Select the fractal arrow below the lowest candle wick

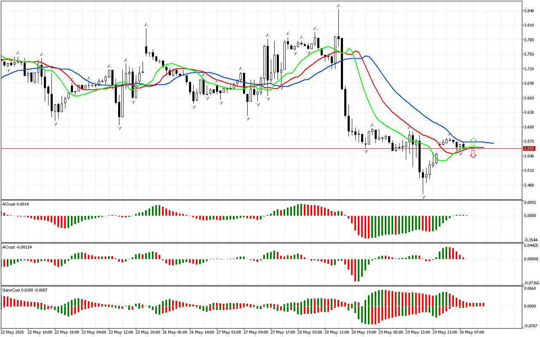pos(423,196)
